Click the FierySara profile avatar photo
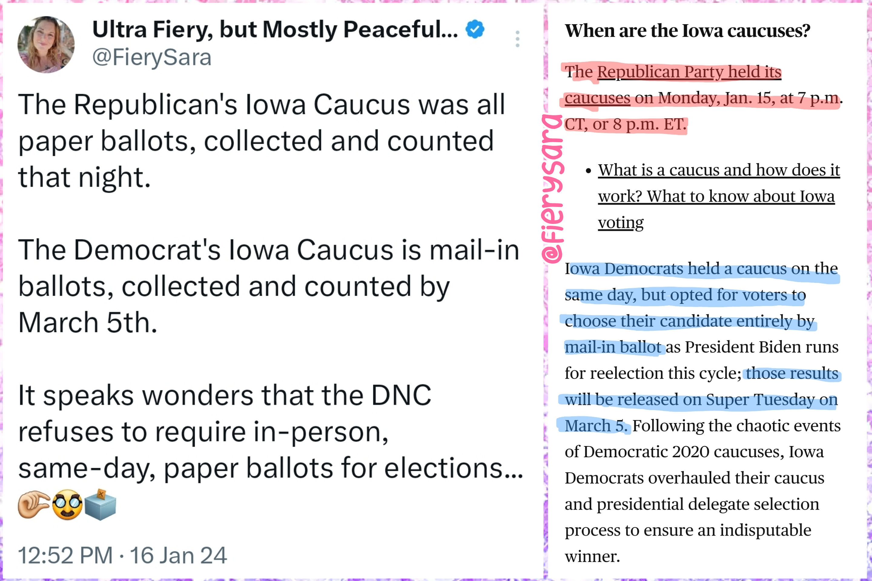872x581 pixels. [x=46, y=44]
